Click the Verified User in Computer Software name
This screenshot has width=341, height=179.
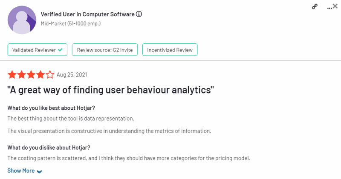[x=87, y=14]
